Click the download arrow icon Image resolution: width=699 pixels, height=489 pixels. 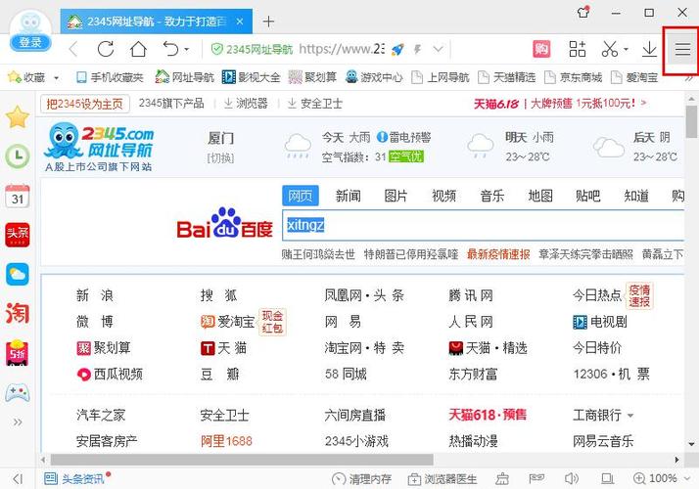649,49
